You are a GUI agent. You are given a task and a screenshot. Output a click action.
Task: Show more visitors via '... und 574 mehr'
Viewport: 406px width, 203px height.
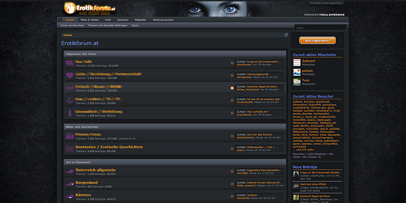click(x=303, y=150)
